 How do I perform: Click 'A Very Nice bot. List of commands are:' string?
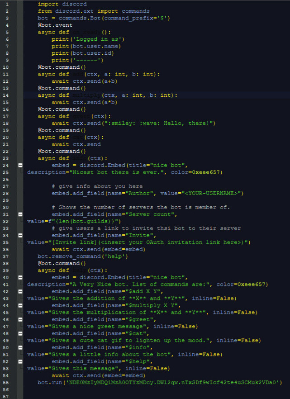coord(139,284)
